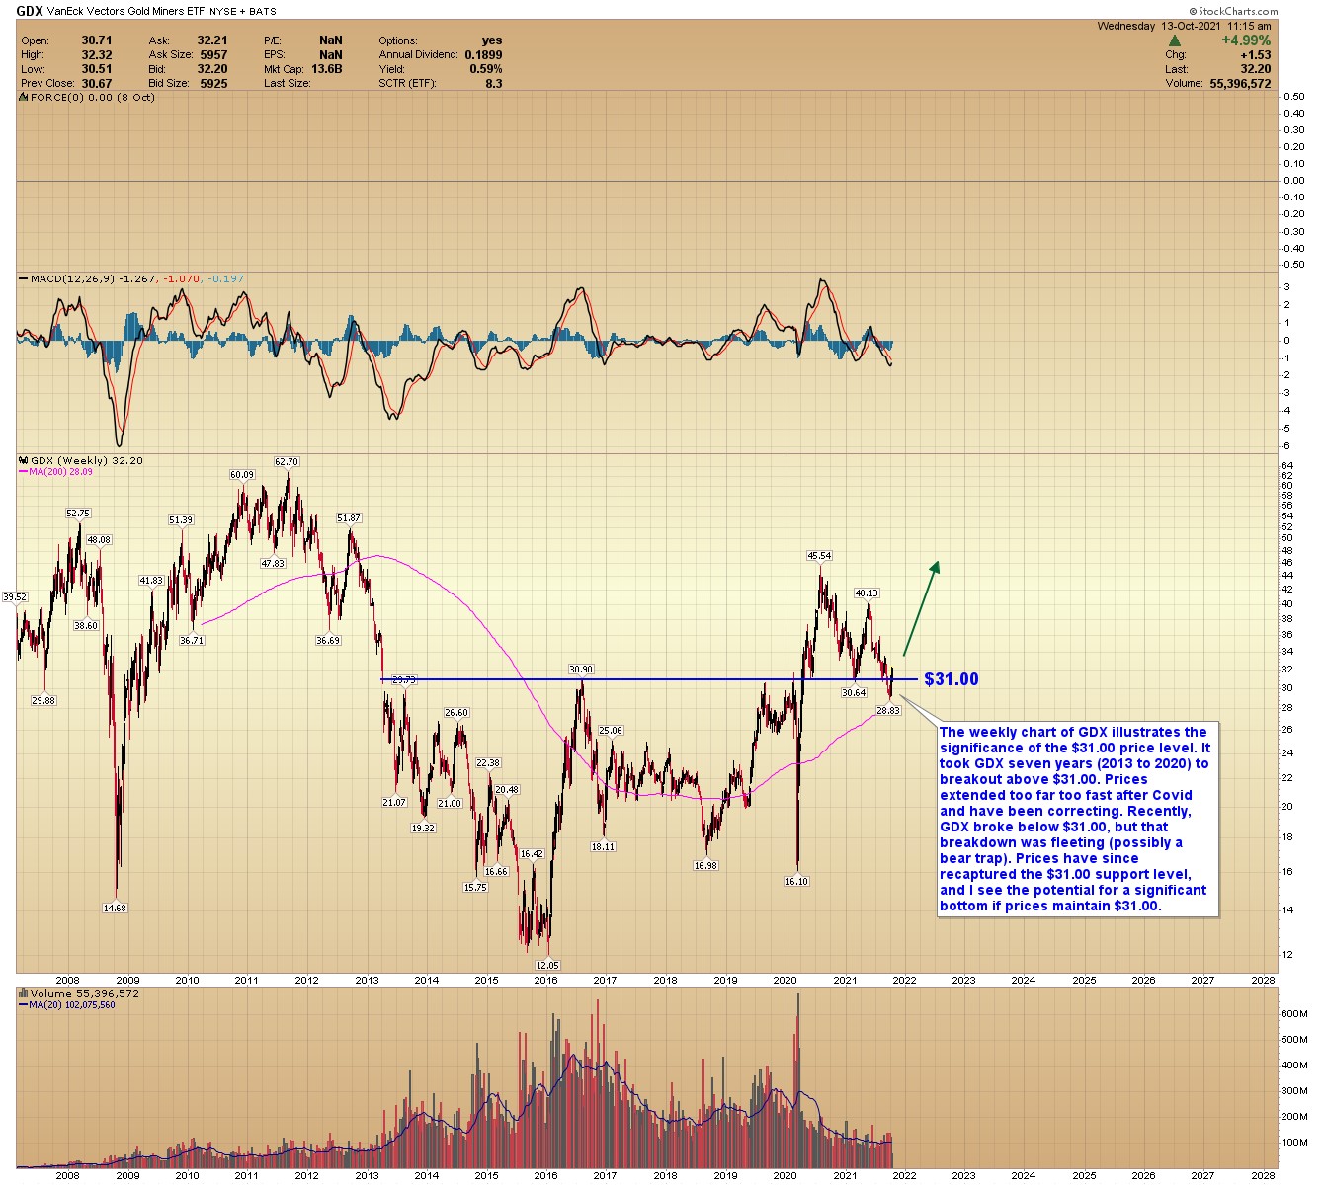Click the blue annotation text box
The height and width of the screenshot is (1185, 1324).
click(1079, 819)
